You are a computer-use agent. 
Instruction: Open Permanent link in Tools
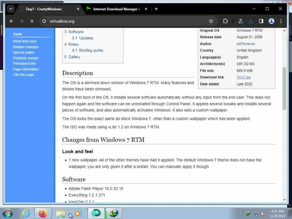(x=24, y=64)
